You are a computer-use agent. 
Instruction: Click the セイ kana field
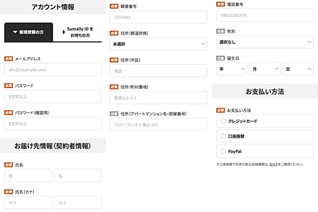pyautogui.click(x=28, y=202)
